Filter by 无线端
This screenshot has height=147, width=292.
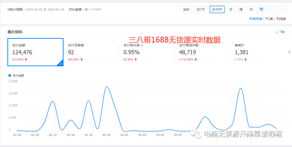(281, 19)
